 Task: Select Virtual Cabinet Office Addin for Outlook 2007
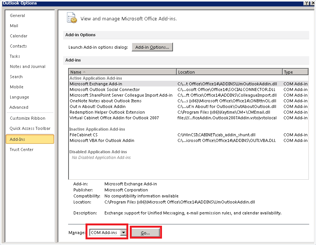188,118
